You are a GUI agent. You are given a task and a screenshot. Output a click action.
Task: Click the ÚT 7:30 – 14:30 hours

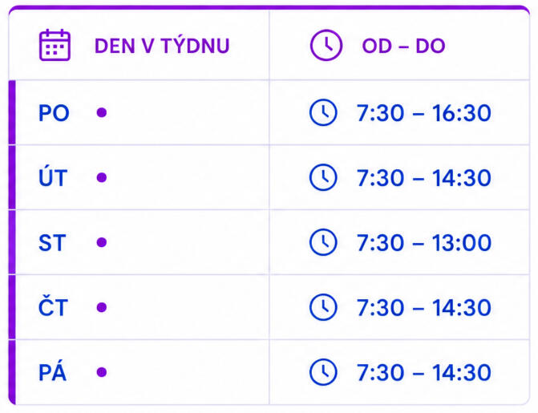424,178
